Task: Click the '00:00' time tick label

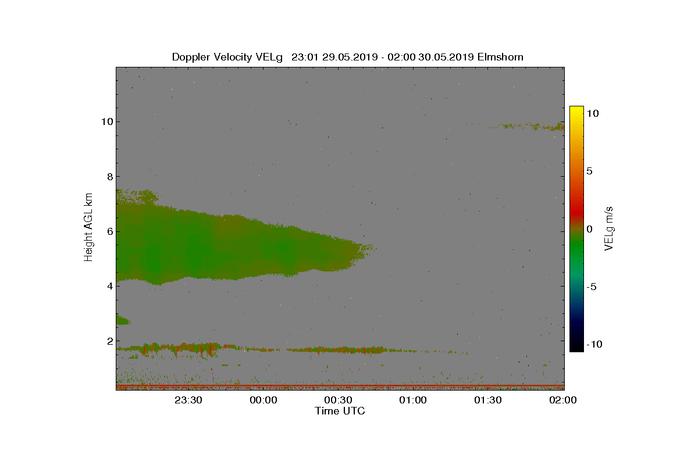Action: 264,400
